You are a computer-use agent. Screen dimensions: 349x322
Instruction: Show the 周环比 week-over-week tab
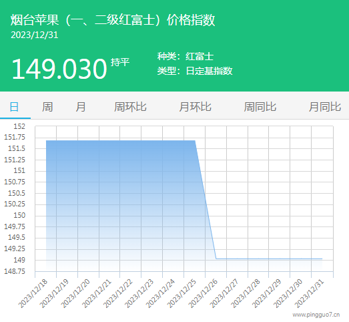click(130, 107)
